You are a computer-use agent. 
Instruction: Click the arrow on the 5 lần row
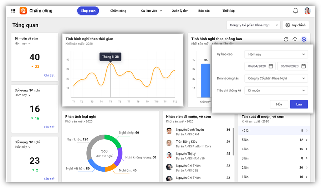pyautogui.click(x=307, y=140)
